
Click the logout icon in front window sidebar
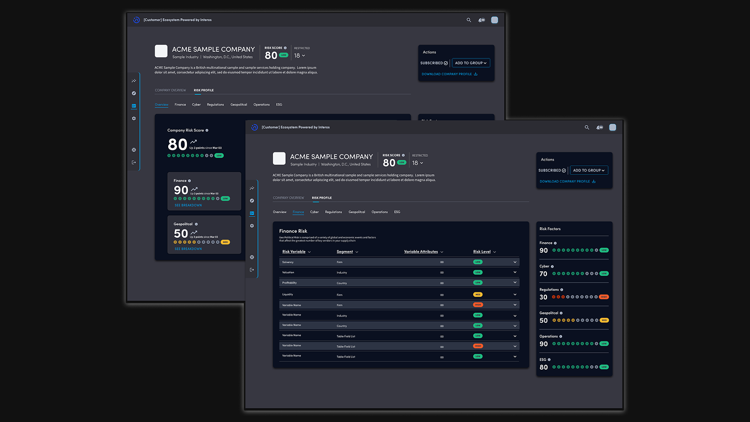pyautogui.click(x=252, y=270)
